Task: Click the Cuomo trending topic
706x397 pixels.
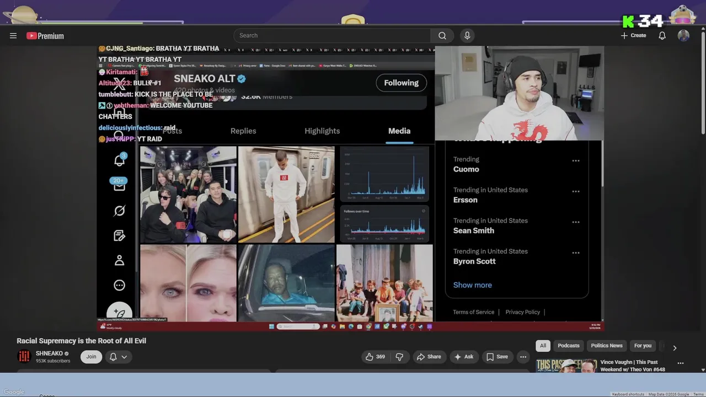Action: 466,169
